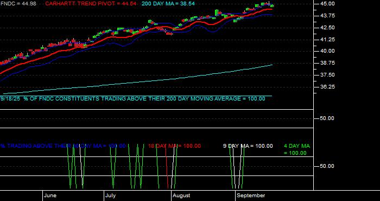Click the 38.75 price axis value
Image resolution: width=380 pixels, height=201 pixels.
328,63
